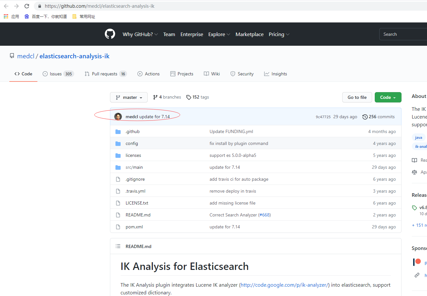
Task: Click the .github folder icon
Action: point(118,132)
